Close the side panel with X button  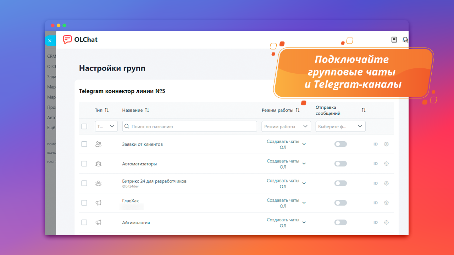pyautogui.click(x=50, y=41)
